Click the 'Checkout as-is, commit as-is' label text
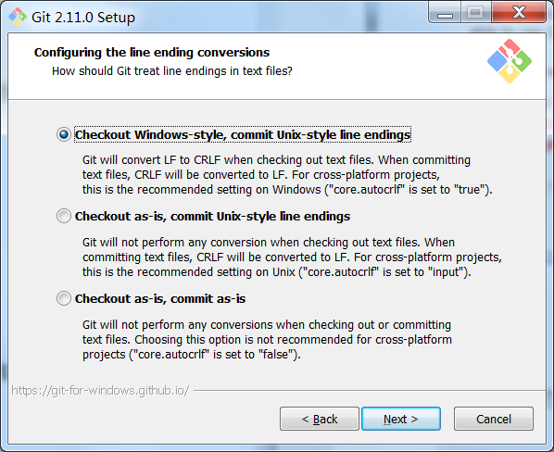This screenshot has width=554, height=452. click(x=160, y=298)
